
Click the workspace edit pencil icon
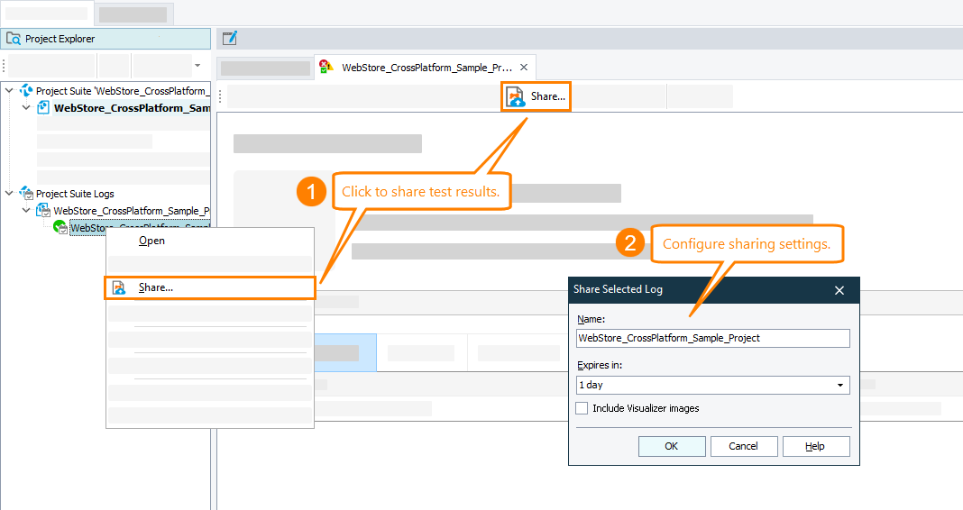click(x=229, y=38)
